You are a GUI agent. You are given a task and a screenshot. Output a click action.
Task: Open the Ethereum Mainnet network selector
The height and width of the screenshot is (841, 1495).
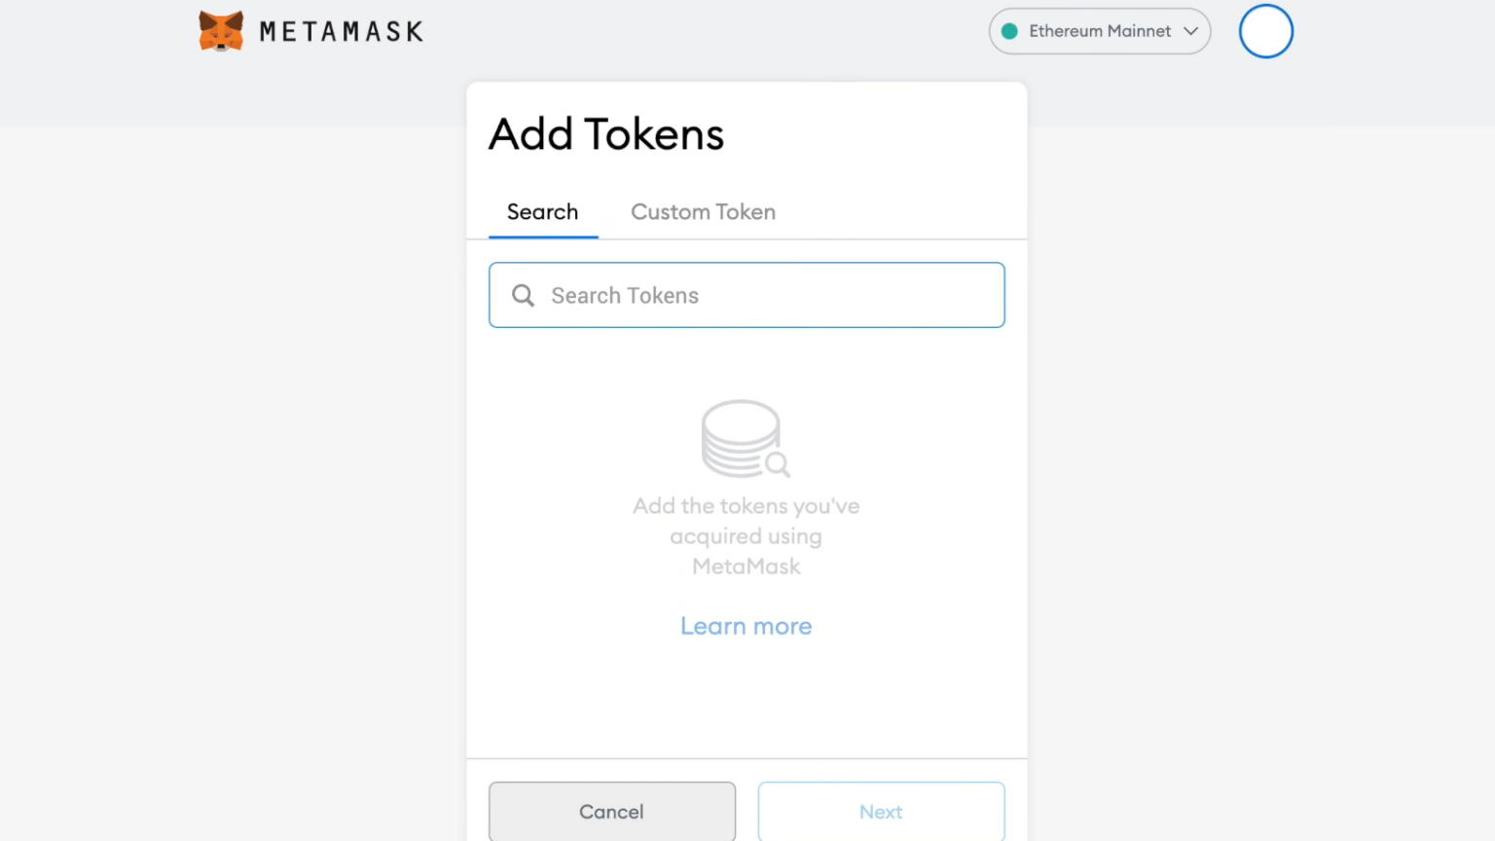(x=1099, y=31)
